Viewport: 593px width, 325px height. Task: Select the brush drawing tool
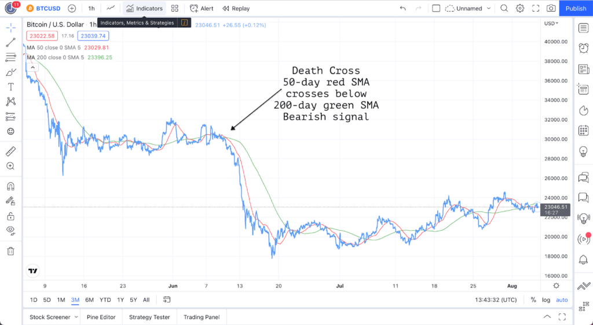[10, 72]
